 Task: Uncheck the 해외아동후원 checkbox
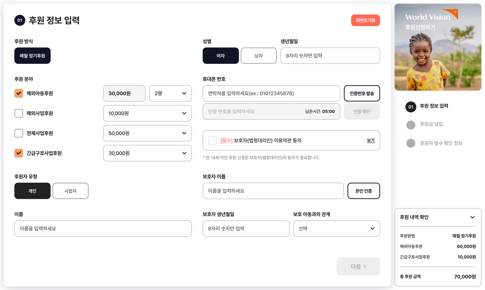point(19,93)
